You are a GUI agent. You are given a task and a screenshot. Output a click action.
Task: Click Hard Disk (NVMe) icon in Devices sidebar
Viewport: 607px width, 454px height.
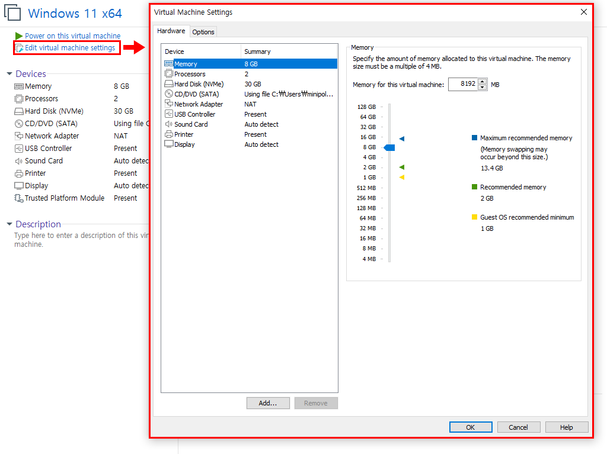[18, 111]
